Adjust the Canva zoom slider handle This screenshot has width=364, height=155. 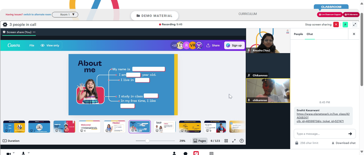[147, 141]
